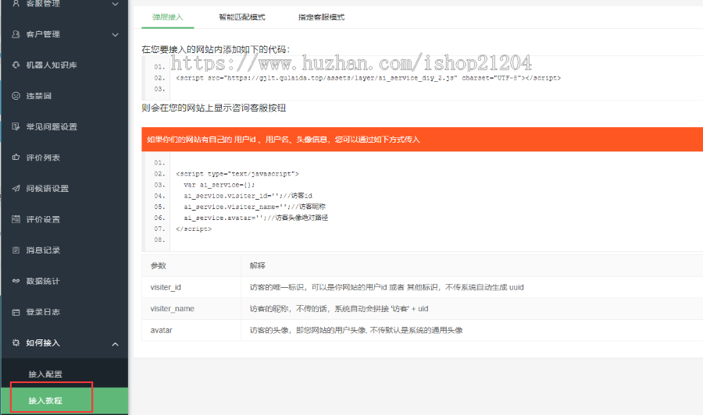Viewport: 703px width, 415px height.
Task: Click the orange banner about 用户id、用户名
Action: (x=423, y=139)
